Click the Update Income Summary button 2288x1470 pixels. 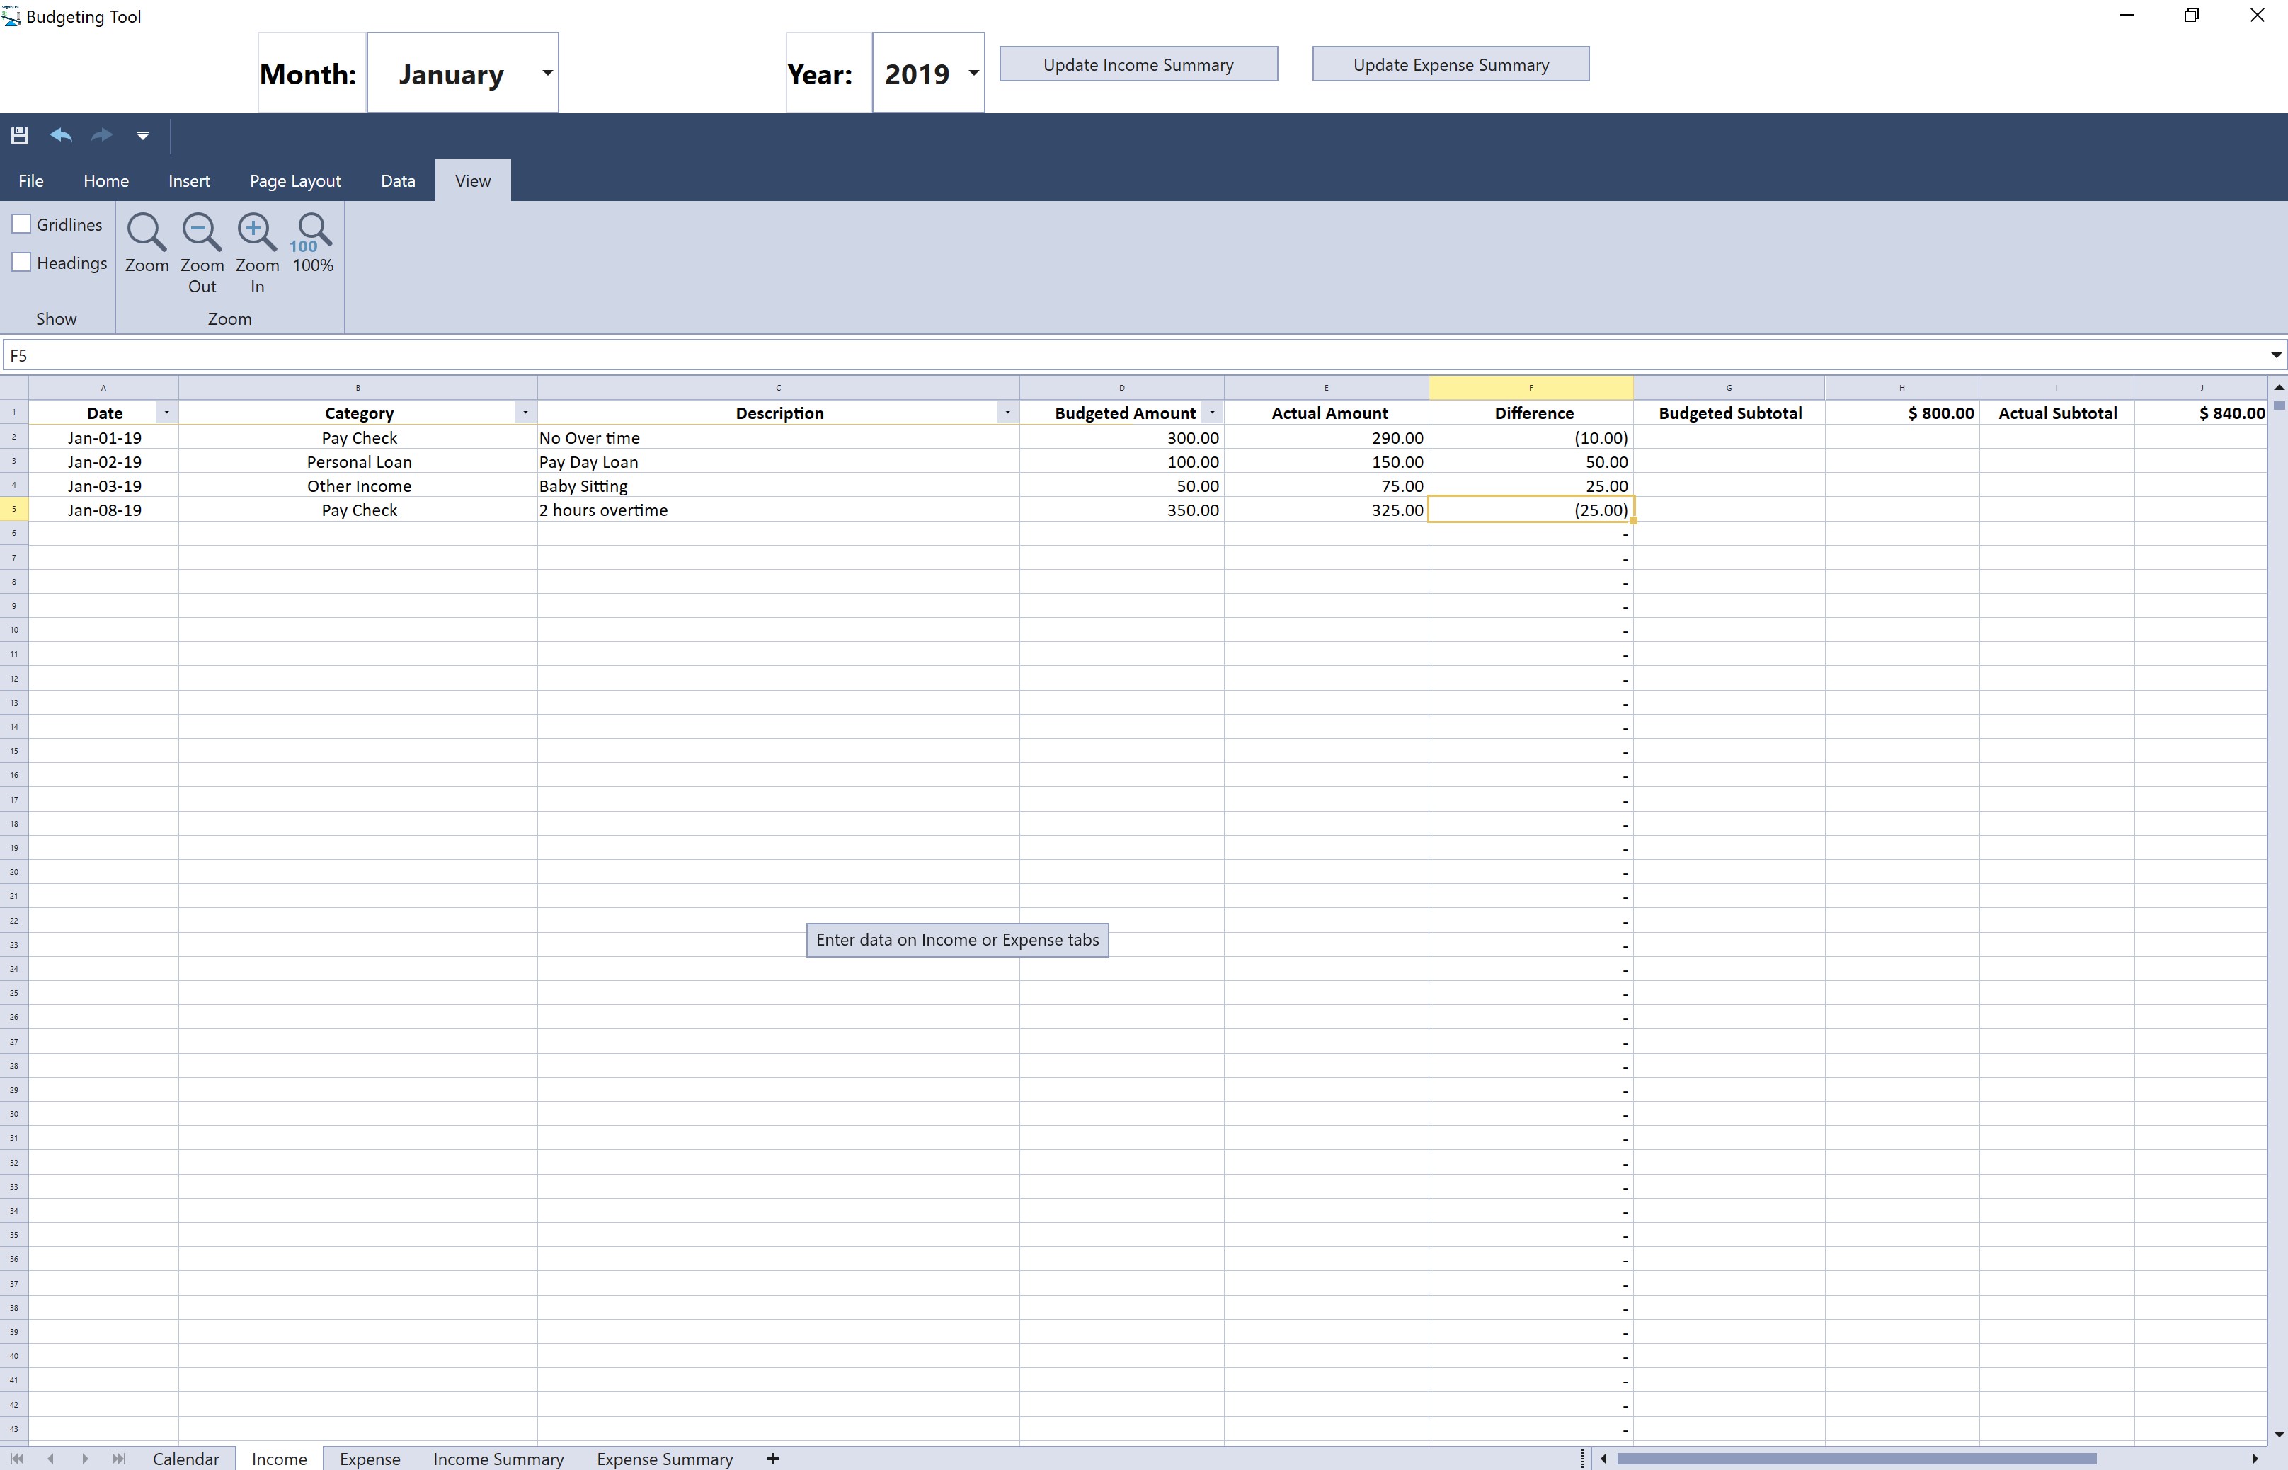coord(1138,65)
